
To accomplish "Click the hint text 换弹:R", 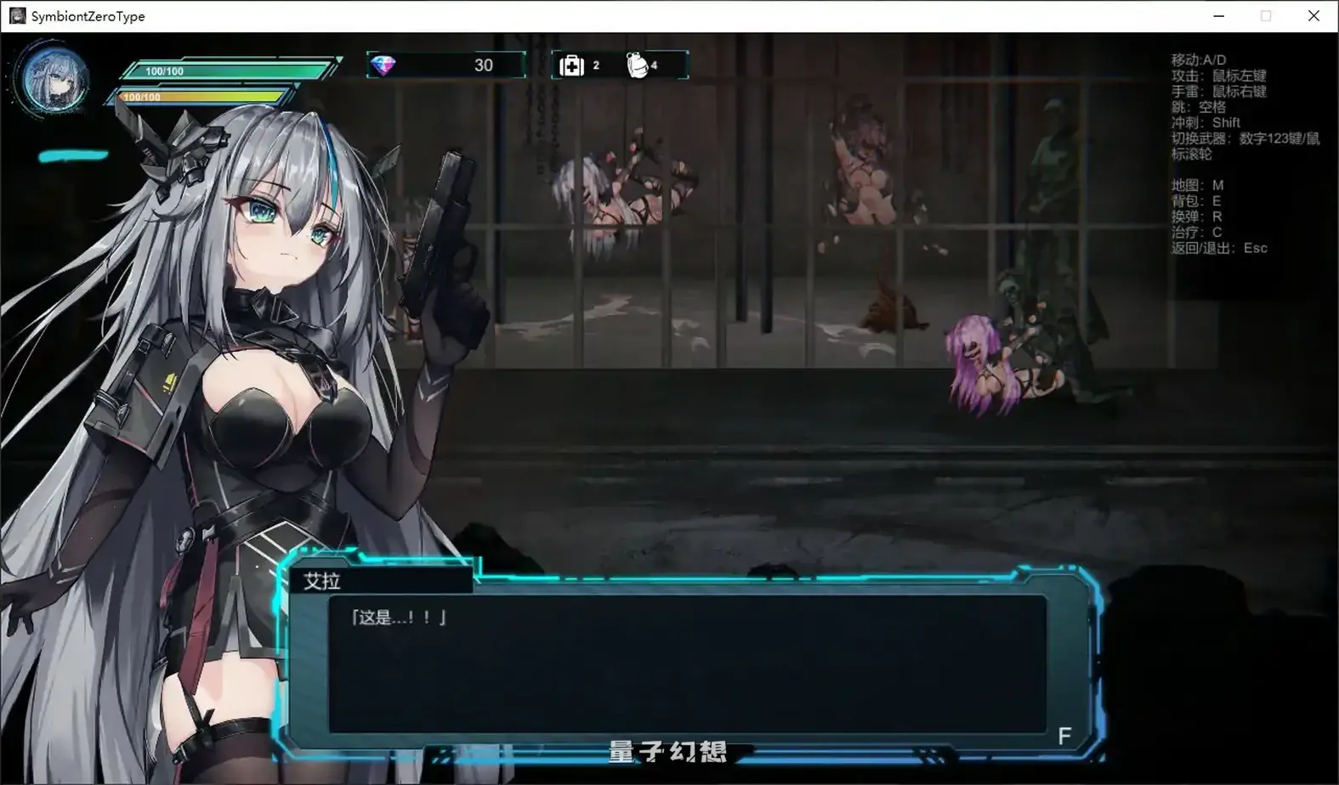I will (1196, 217).
